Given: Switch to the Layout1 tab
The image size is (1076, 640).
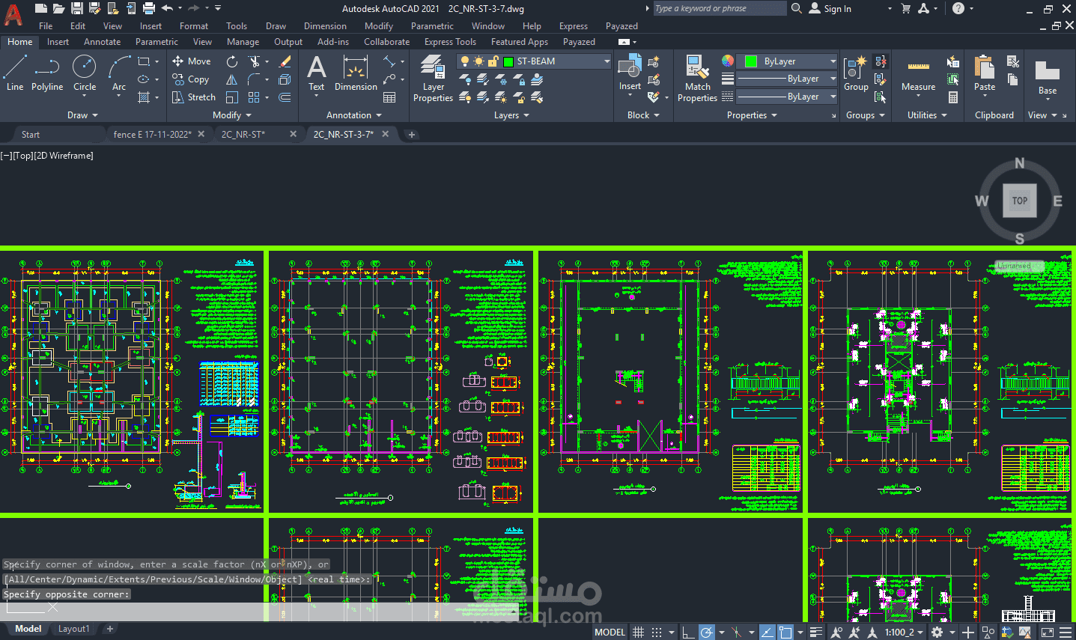Looking at the screenshot, I should coord(73,629).
